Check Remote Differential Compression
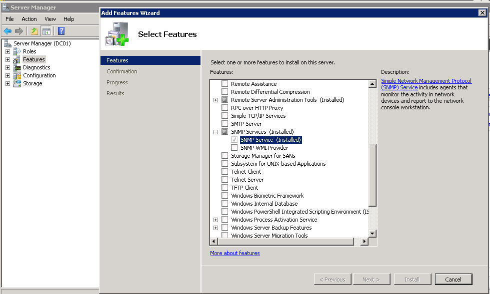The image size is (490, 294). click(x=224, y=92)
